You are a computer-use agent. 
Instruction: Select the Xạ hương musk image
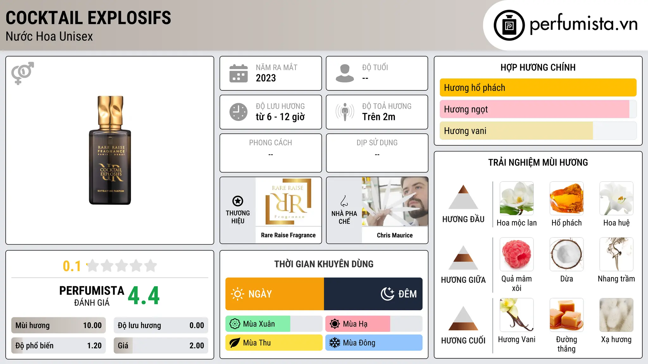(x=616, y=315)
